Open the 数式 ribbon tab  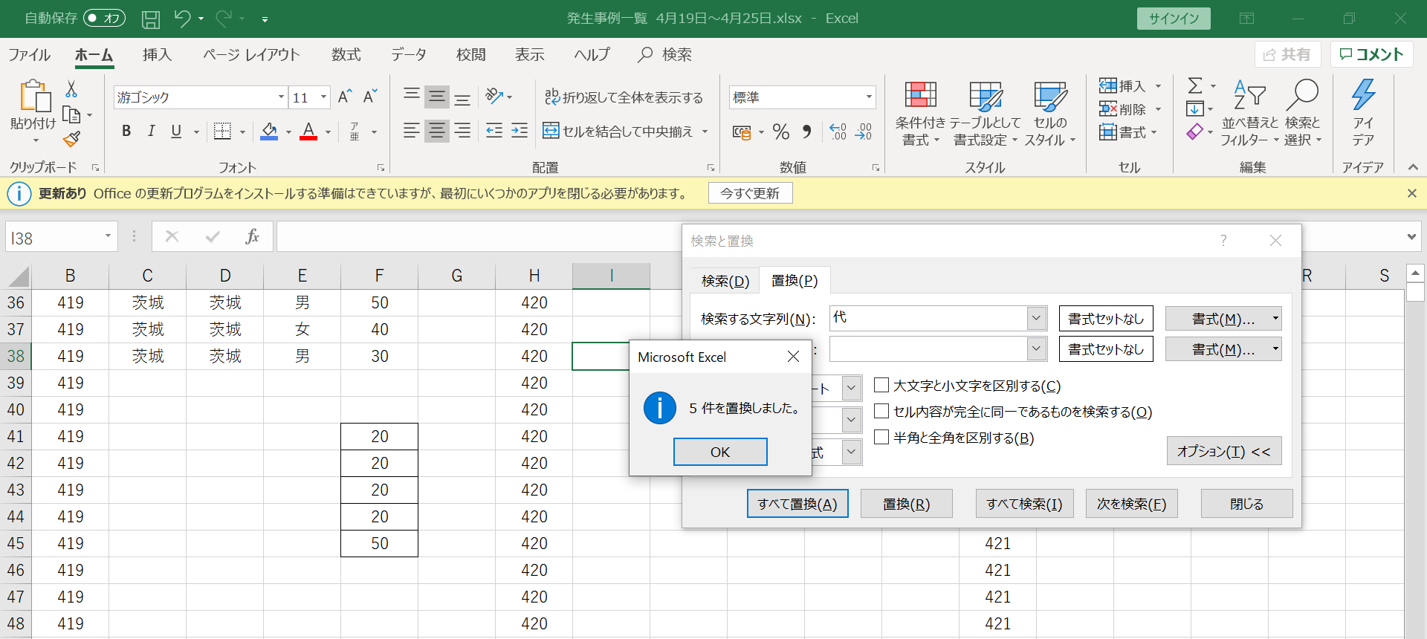pyautogui.click(x=346, y=55)
